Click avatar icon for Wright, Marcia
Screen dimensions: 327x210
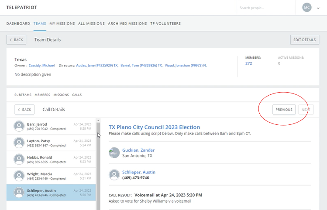19,176
